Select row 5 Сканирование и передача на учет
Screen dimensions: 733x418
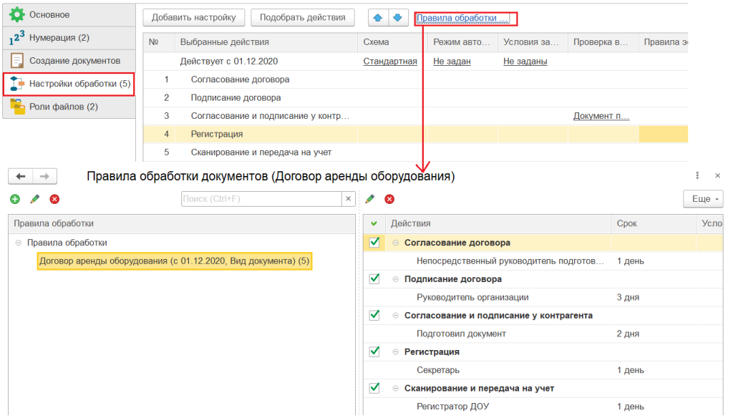415,152
